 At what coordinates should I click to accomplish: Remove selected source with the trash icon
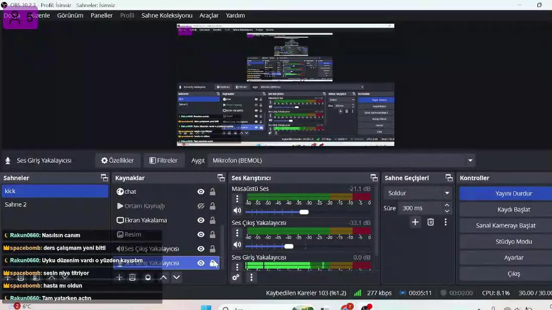coord(132,278)
